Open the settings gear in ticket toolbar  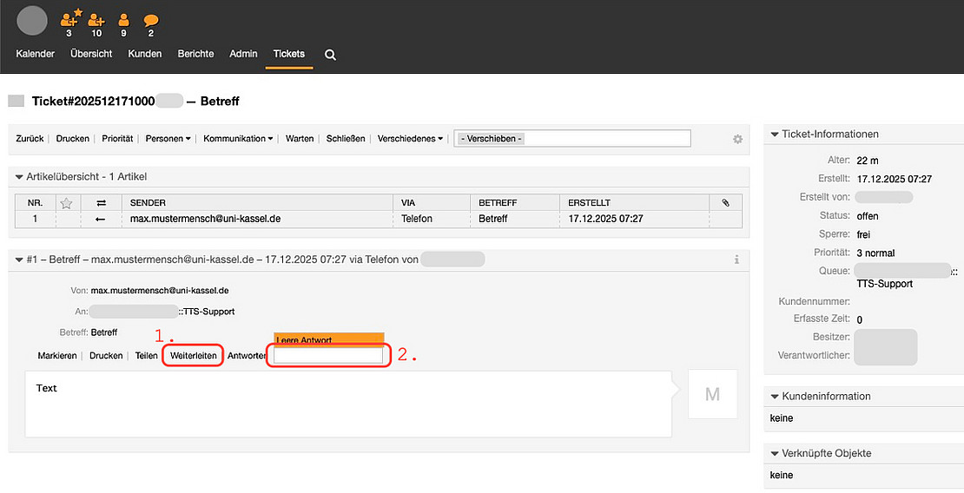(738, 139)
